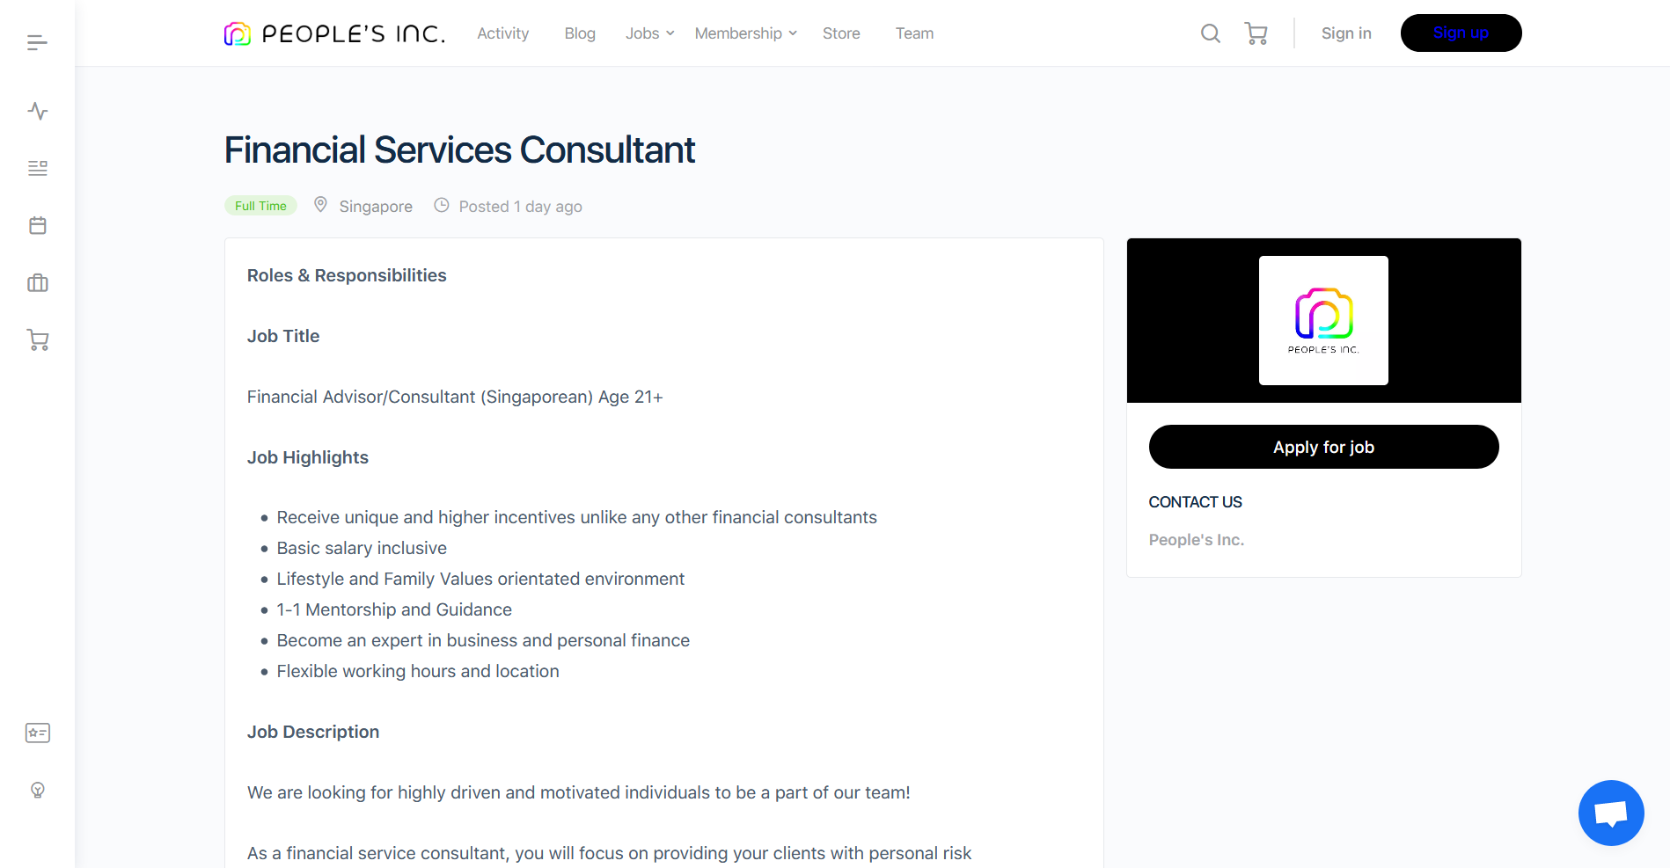Click the Sign in link
The width and height of the screenshot is (1670, 868).
tap(1346, 33)
